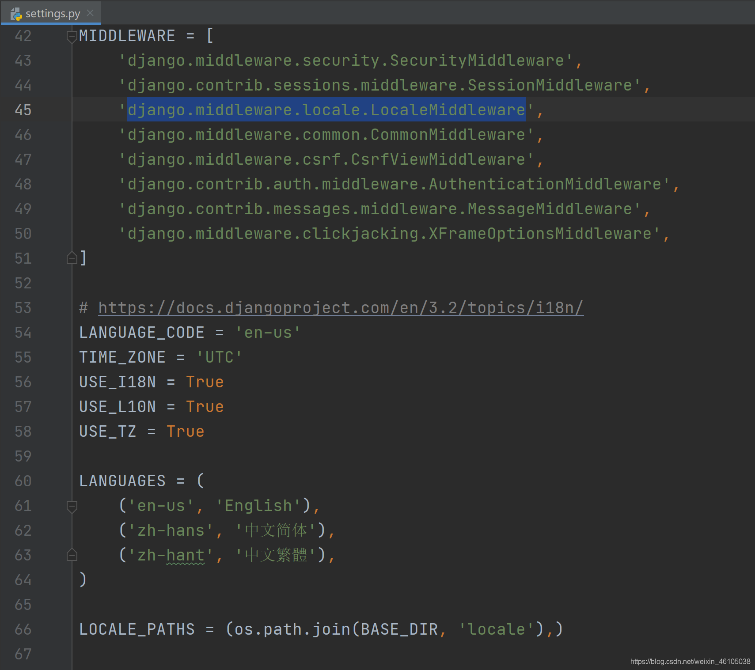This screenshot has width=755, height=670.
Task: Click the LOCALE_PATHS variable
Action: pos(137,629)
